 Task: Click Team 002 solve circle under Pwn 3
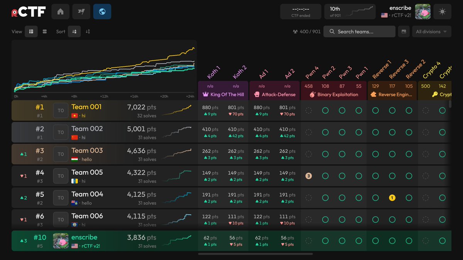tap(342, 132)
